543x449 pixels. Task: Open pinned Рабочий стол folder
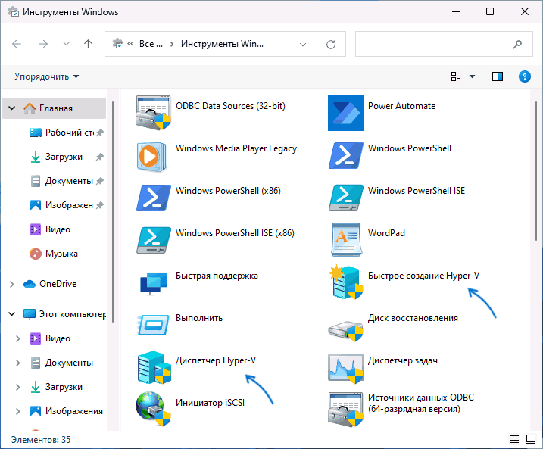pos(65,133)
